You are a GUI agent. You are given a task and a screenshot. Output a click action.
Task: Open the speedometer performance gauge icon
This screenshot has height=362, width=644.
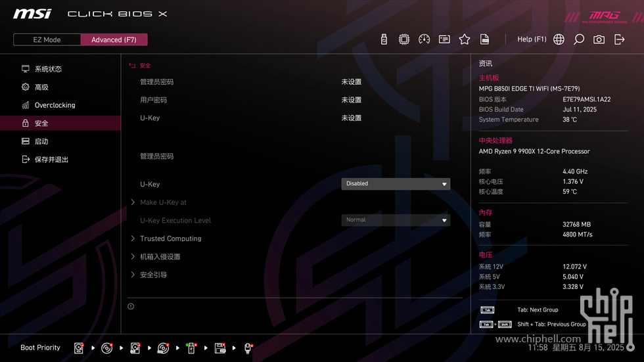click(424, 39)
